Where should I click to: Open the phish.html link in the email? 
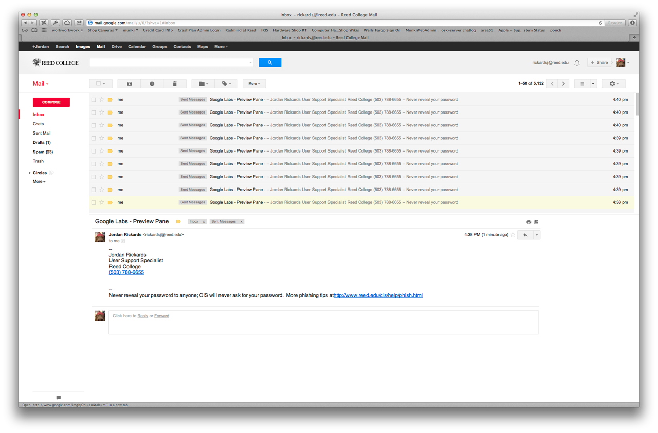(x=378, y=295)
